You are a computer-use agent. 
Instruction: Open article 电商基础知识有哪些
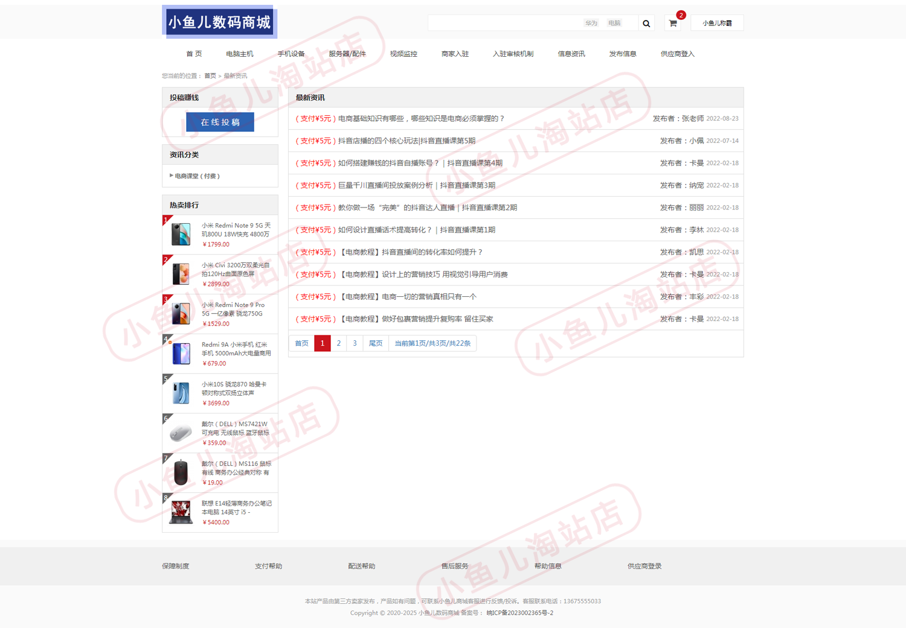pos(421,119)
